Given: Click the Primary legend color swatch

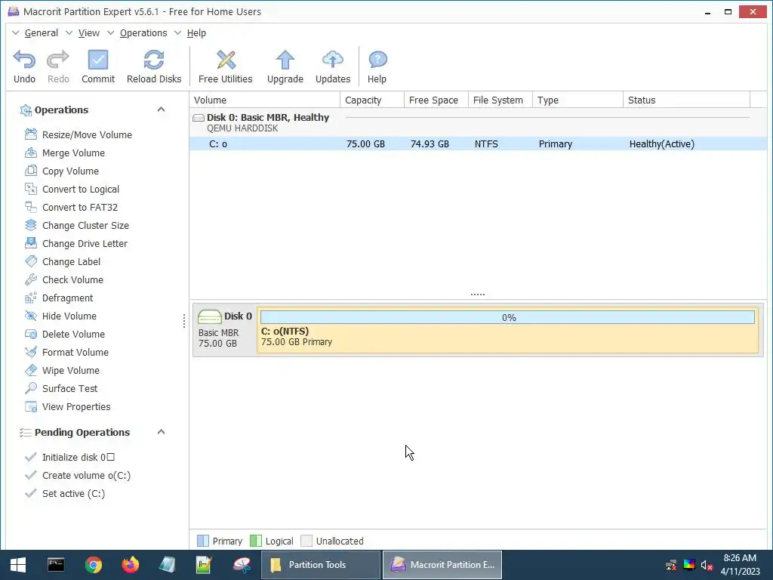Looking at the screenshot, I should (x=202, y=541).
